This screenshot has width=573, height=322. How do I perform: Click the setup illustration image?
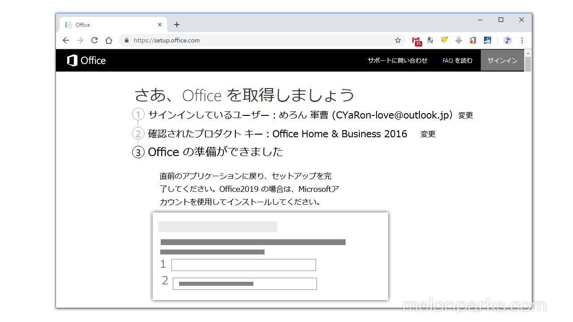pyautogui.click(x=270, y=256)
